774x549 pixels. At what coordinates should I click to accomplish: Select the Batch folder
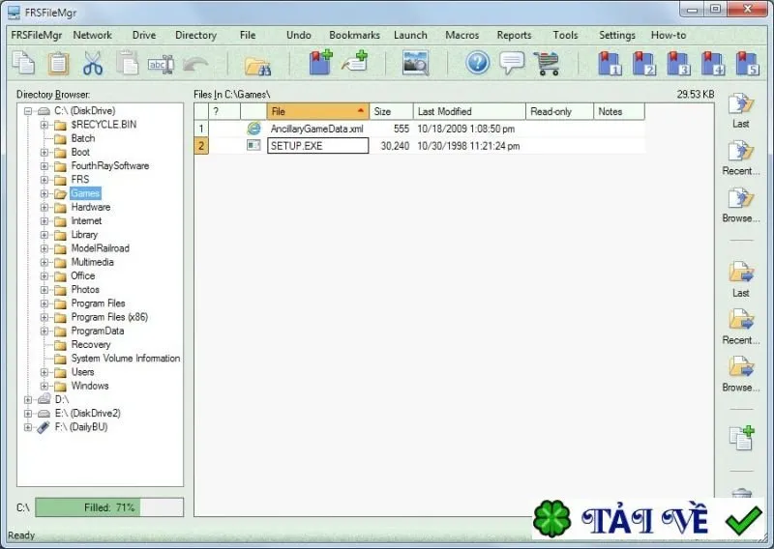(x=83, y=138)
